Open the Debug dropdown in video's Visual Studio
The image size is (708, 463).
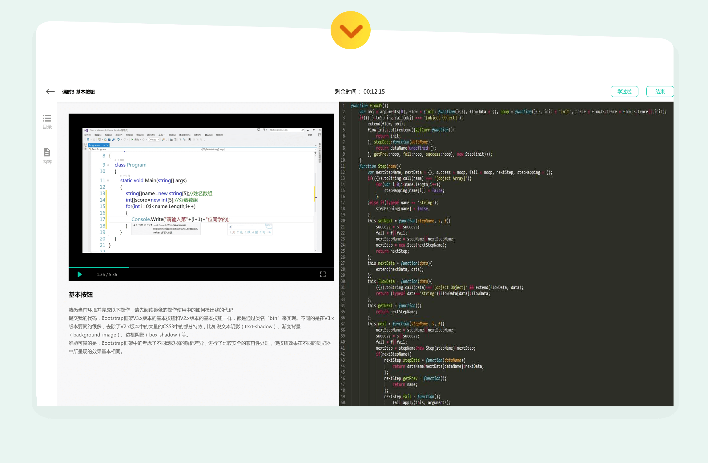coord(153,140)
